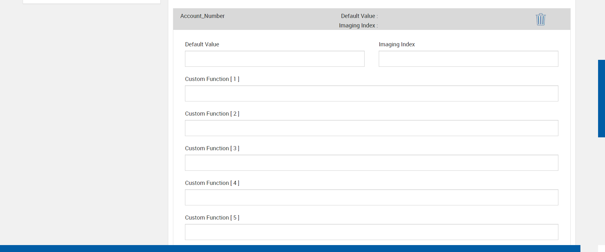Click the Default Value input box
The width and height of the screenshot is (605, 252).
coord(274,59)
